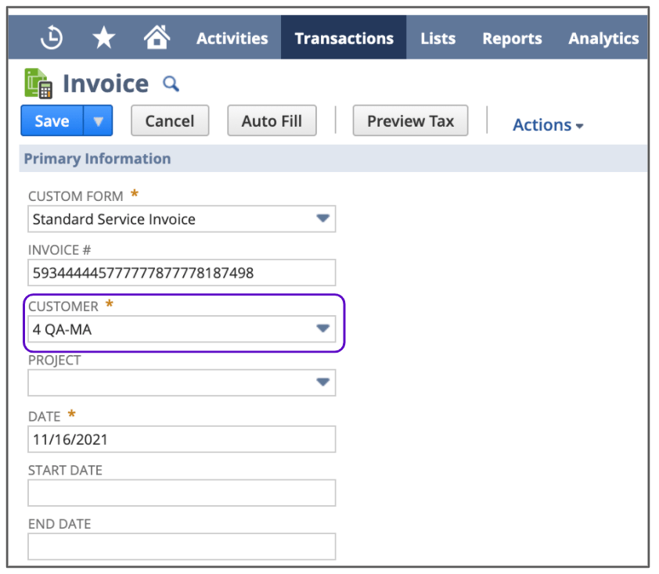Click the Cancel button
Screen dimensions: 659x574
coord(169,120)
